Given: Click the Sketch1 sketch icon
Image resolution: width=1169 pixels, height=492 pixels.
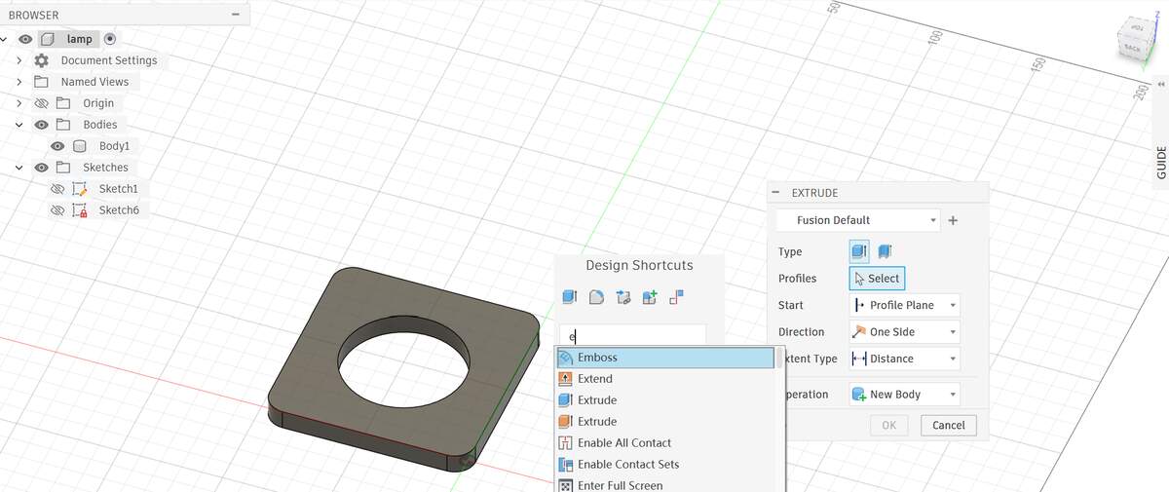Looking at the screenshot, I should (x=80, y=189).
